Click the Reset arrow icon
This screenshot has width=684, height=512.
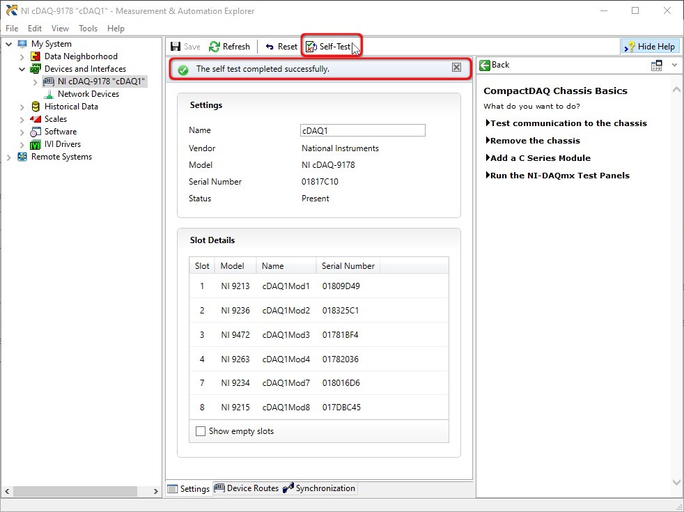(270, 47)
